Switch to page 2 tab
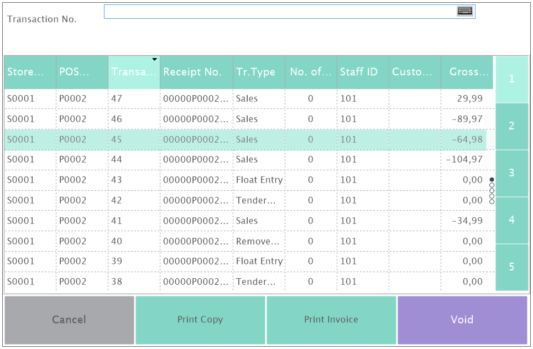This screenshot has height=349, width=533. pyautogui.click(x=511, y=126)
